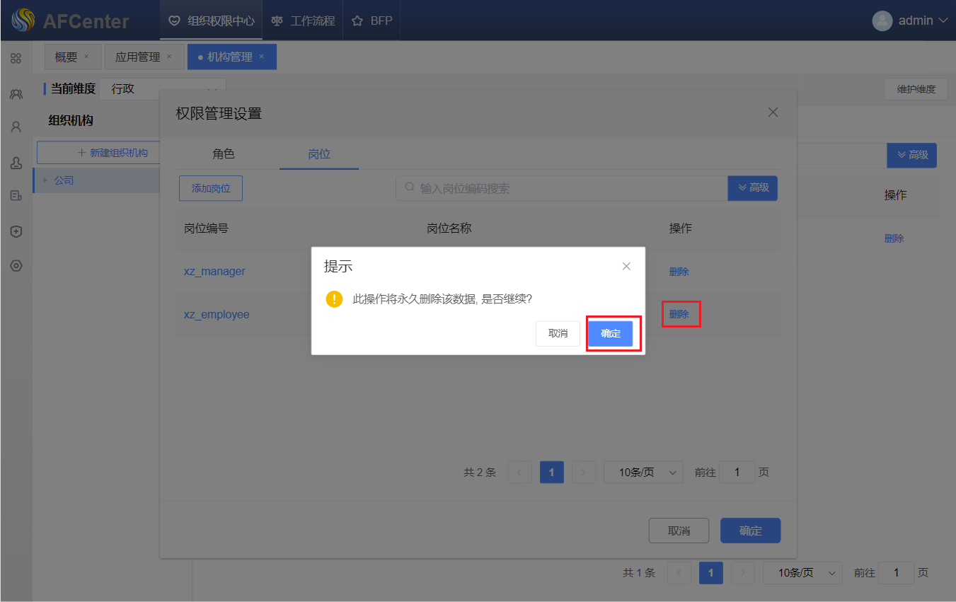Expand the 公司 tree node arrow

pyautogui.click(x=45, y=180)
